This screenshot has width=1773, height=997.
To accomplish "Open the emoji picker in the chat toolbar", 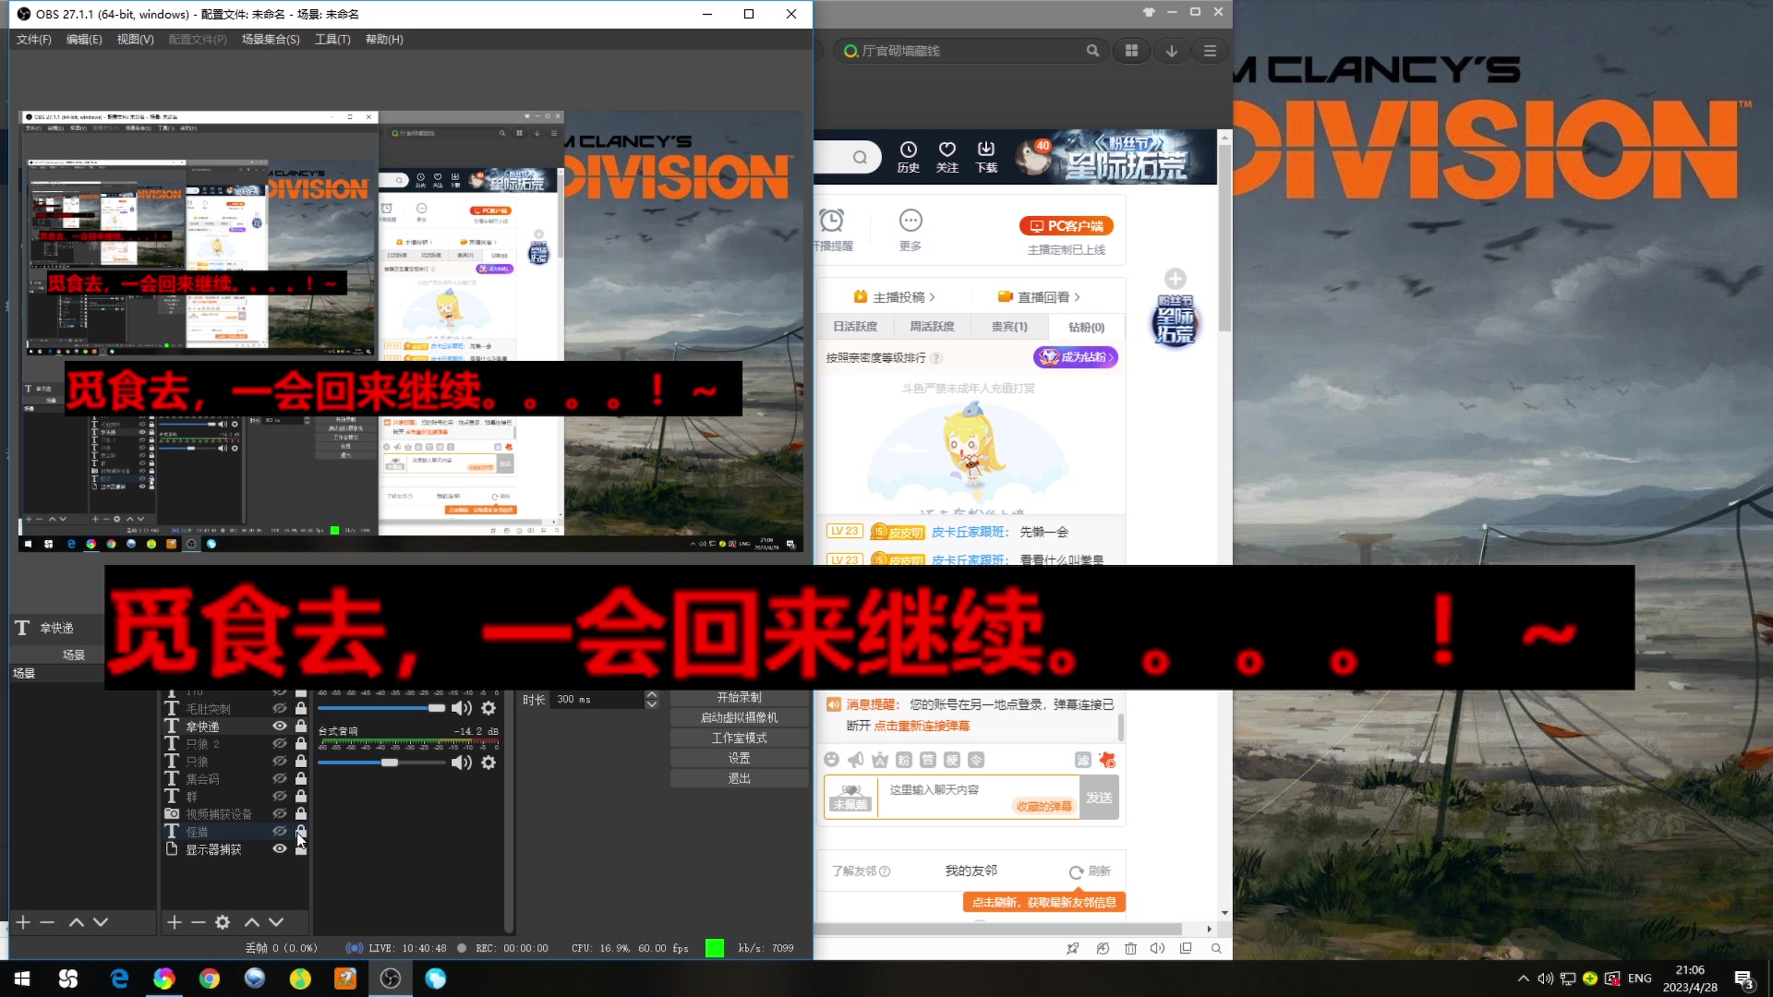I will (831, 760).
